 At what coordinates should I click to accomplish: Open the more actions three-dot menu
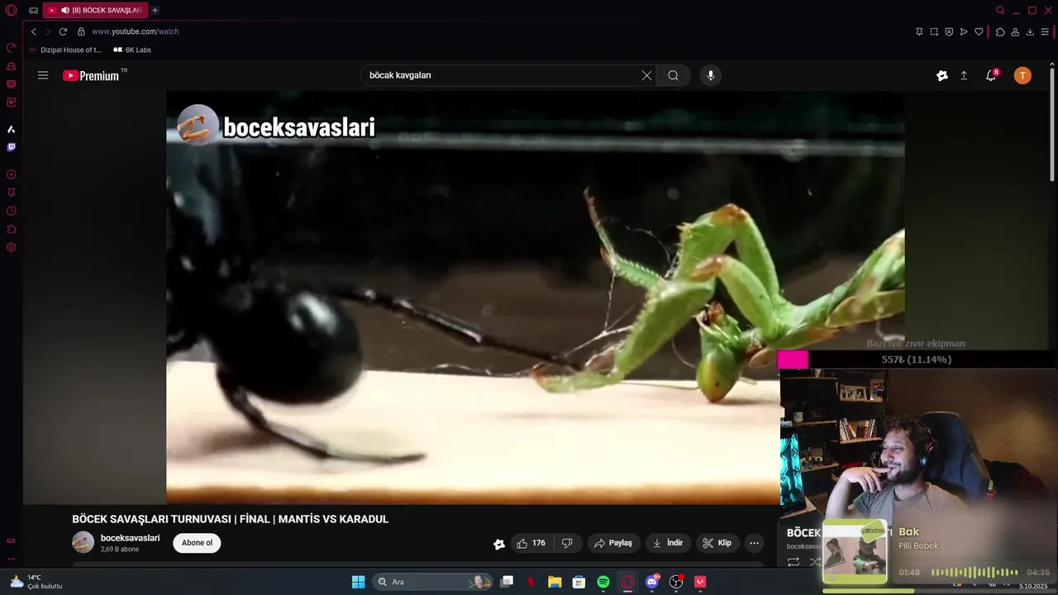pos(754,543)
